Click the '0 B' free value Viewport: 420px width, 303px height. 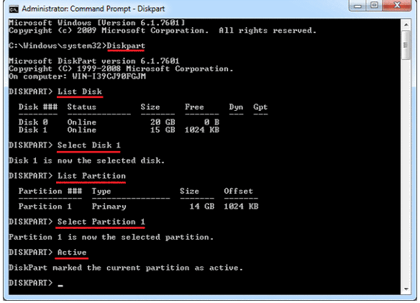[x=211, y=122]
